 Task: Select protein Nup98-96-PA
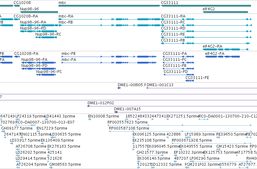click(x=39, y=63)
